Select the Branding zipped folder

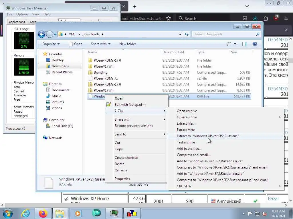point(100,72)
